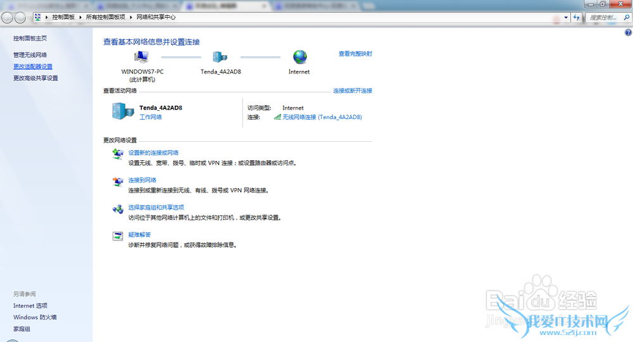
Task: Click the wireless signal strength bars icon
Action: 277,117
